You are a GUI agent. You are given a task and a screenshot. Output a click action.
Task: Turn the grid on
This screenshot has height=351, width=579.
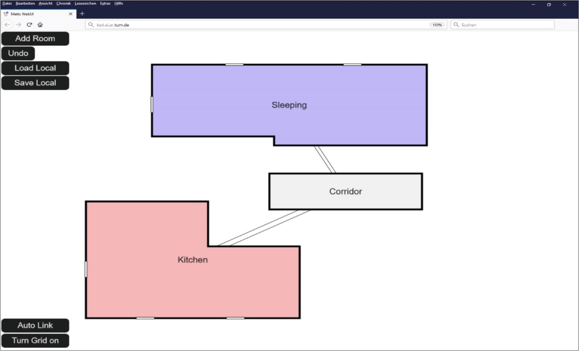(35, 340)
